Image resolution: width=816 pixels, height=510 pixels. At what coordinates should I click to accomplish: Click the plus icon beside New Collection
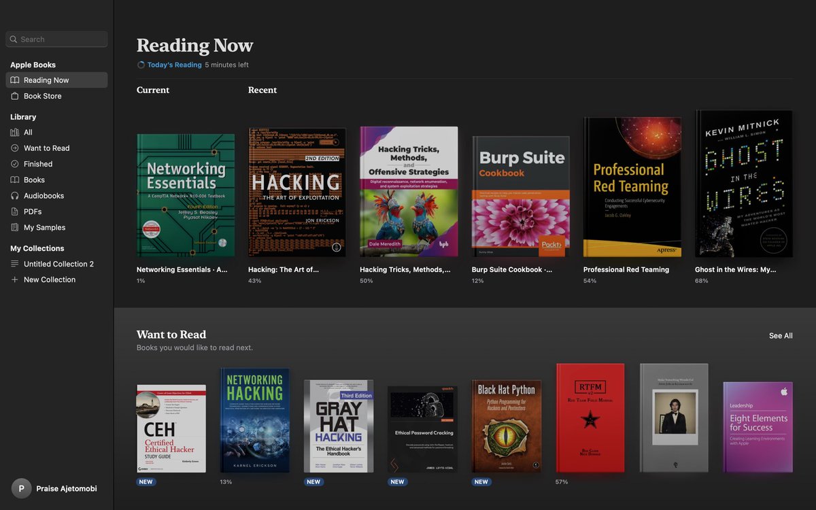(x=15, y=279)
